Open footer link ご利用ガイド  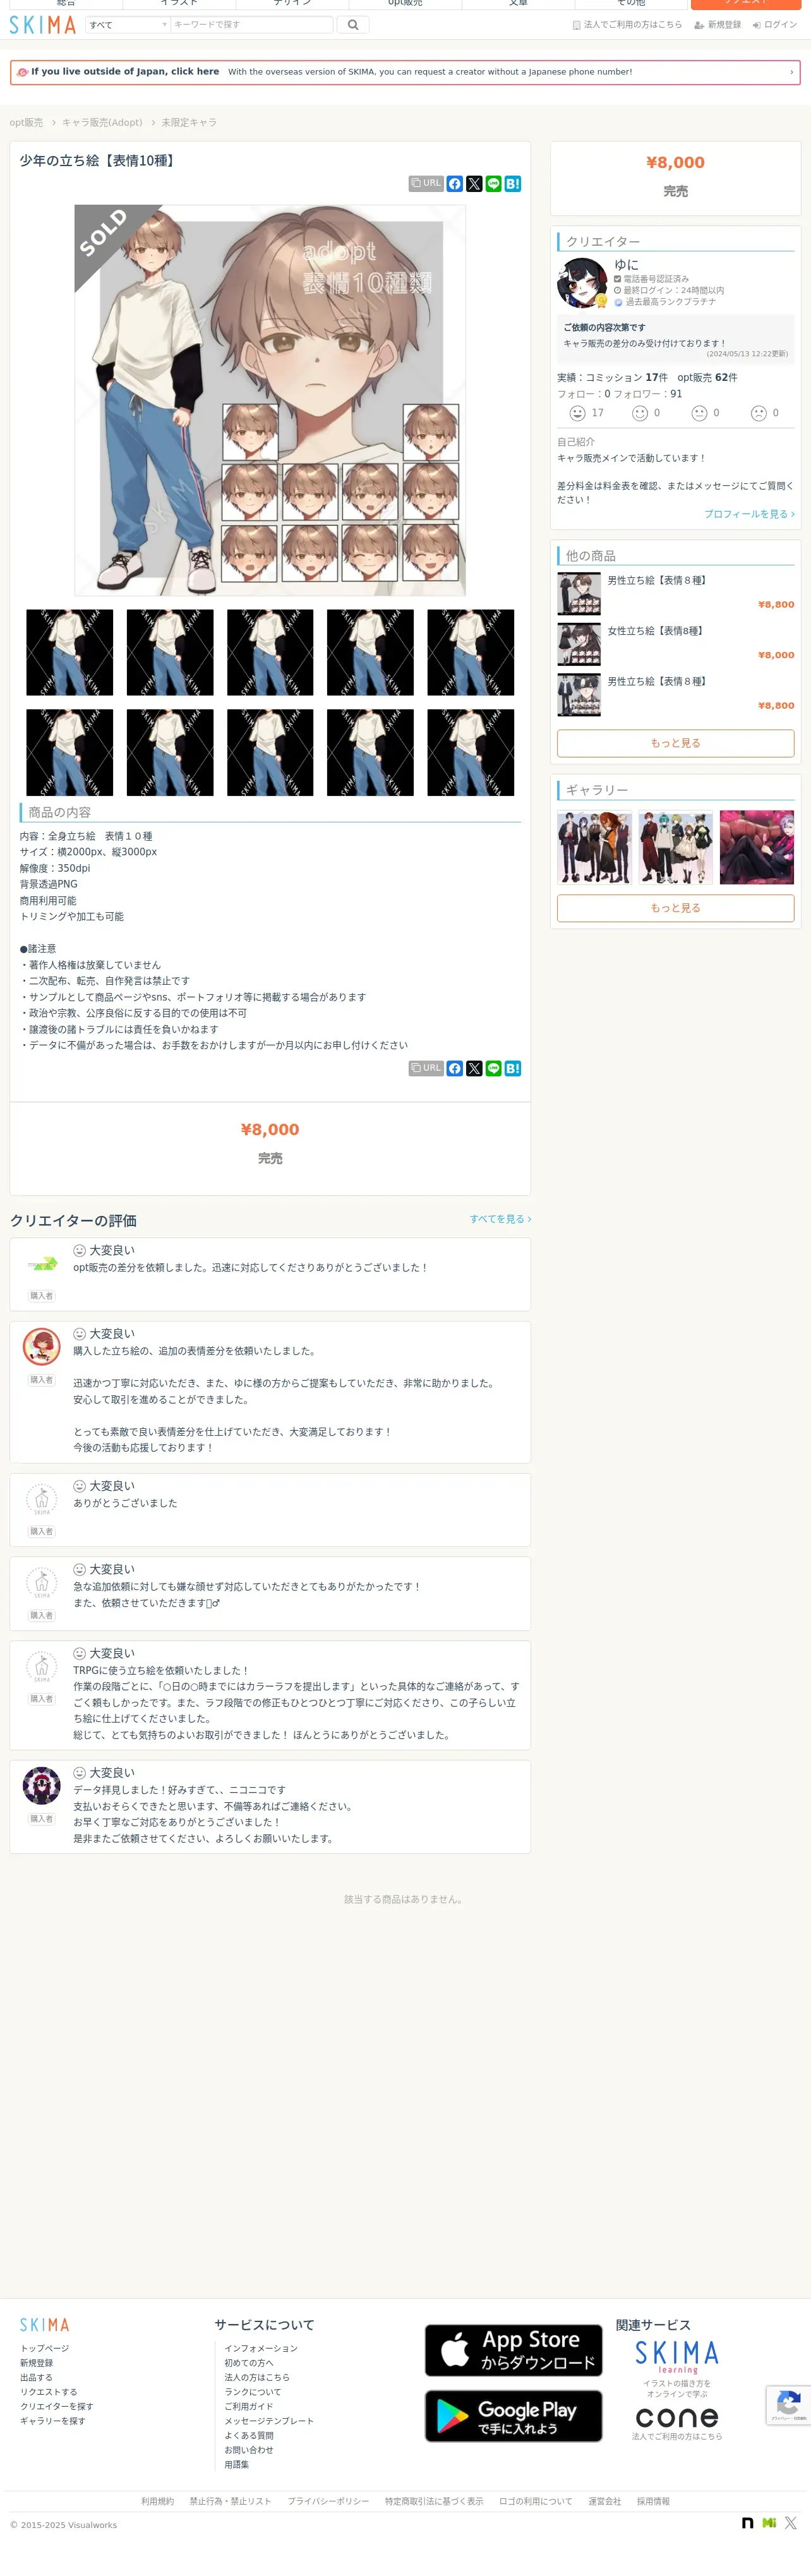coord(249,2406)
